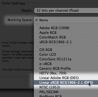Image resolution: width=98 pixels, height=97 pixels.
Task: Select ProPhoto RGB at the menu bottom
Action: (66, 96)
